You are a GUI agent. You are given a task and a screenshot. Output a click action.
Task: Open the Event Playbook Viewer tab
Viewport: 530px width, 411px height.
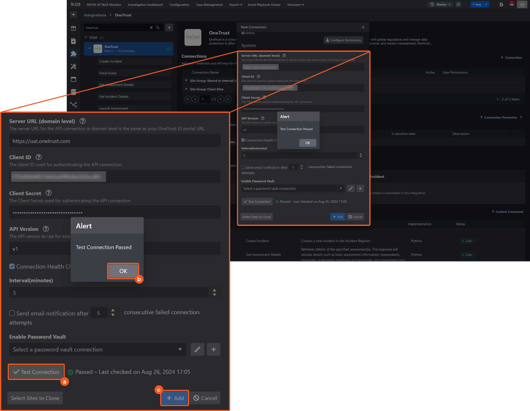(x=264, y=5)
